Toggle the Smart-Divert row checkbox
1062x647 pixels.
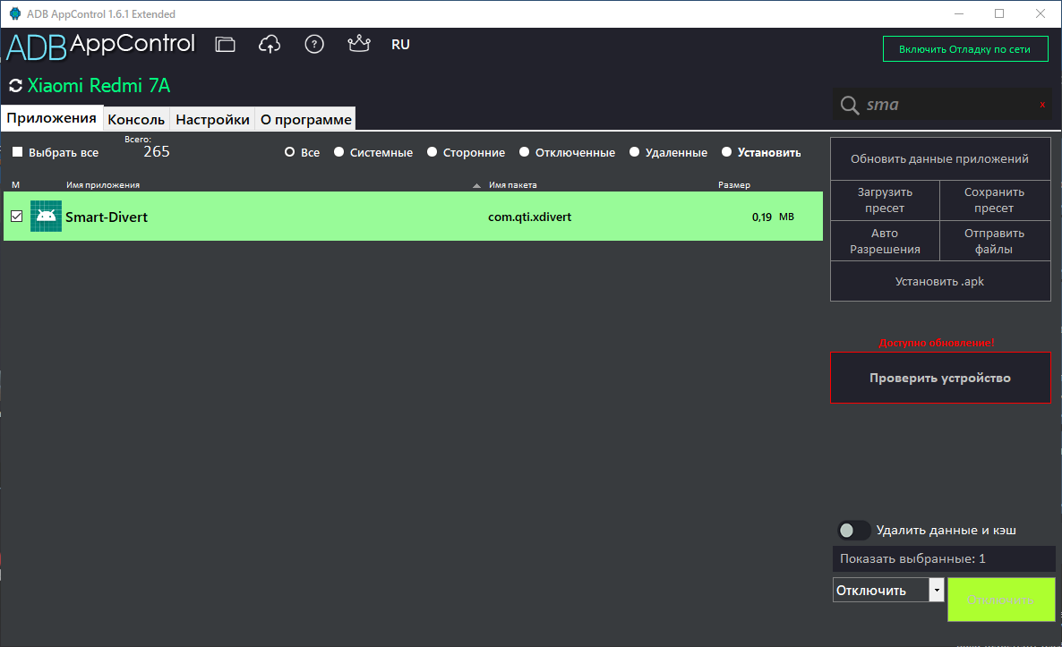click(17, 217)
